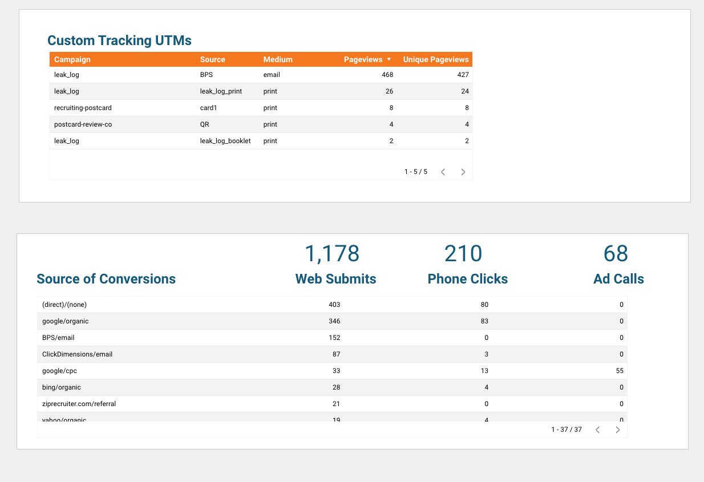Click web submits value 21
704x482 pixels.
337,404
